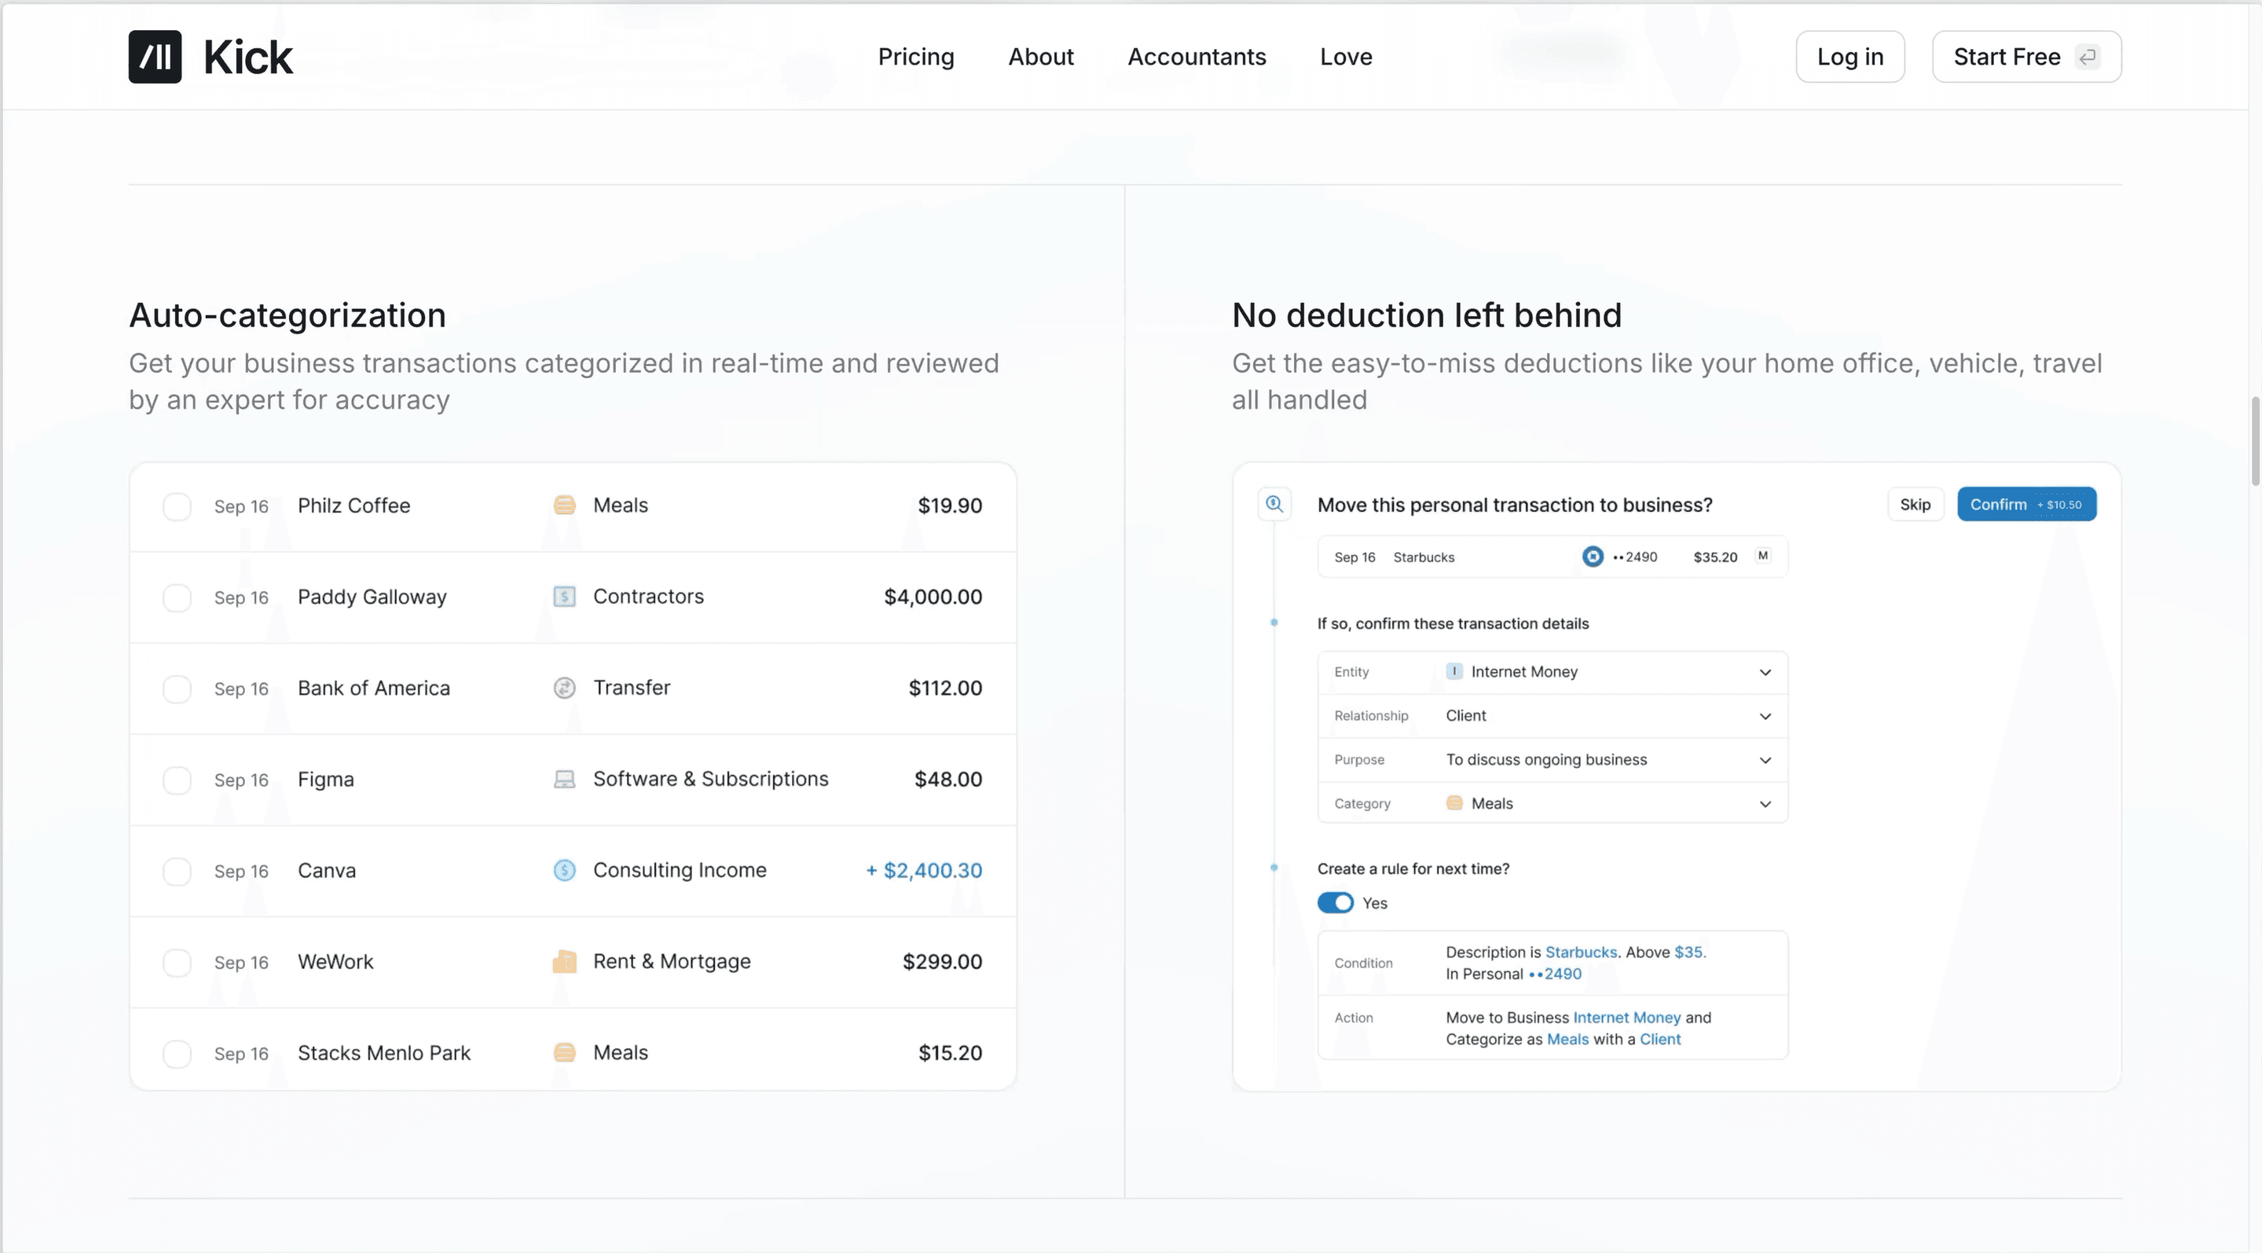Click the Consulting Income category label
The image size is (2262, 1253).
[679, 871]
